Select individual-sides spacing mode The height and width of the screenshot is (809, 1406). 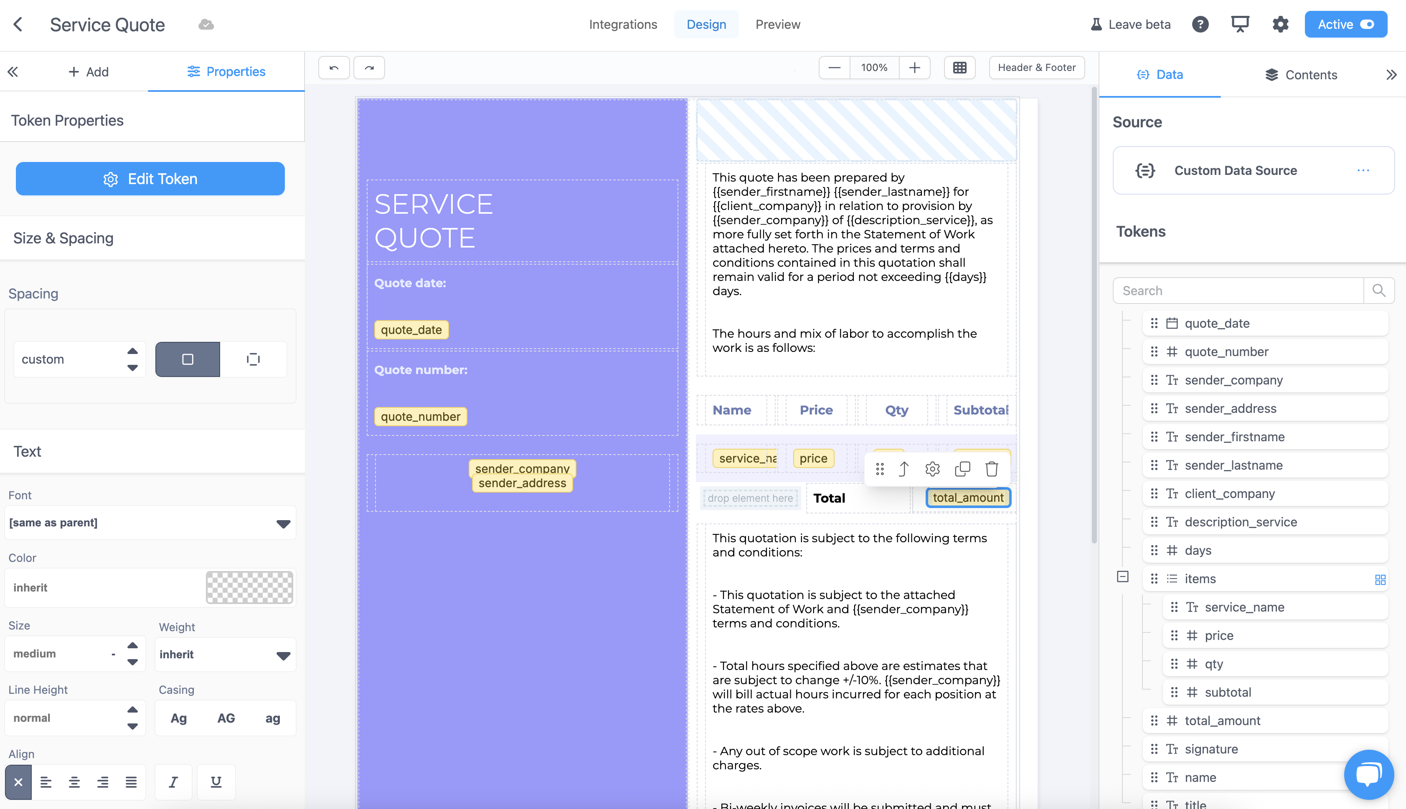click(x=253, y=359)
